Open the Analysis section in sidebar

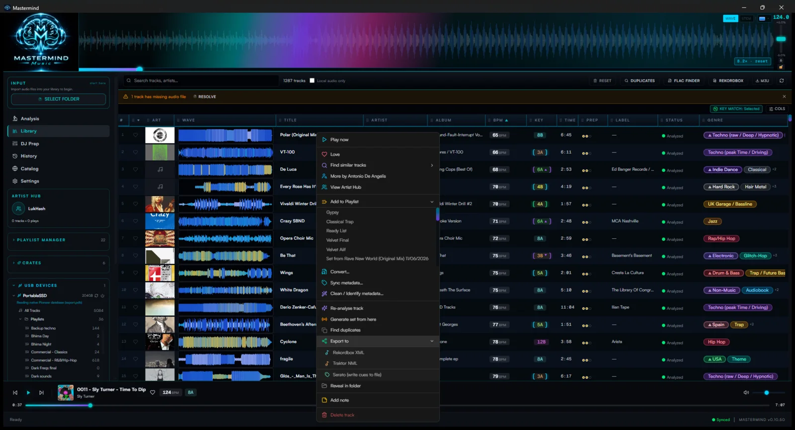click(x=58, y=119)
